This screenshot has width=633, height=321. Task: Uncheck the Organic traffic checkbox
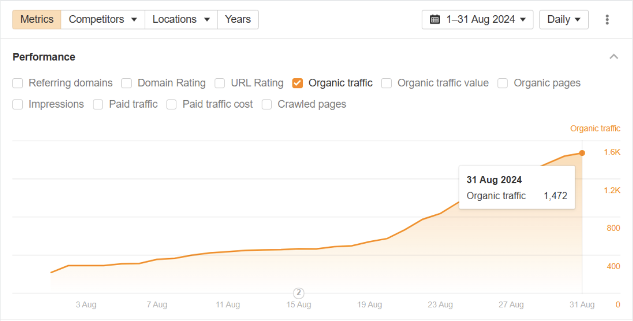tap(298, 83)
